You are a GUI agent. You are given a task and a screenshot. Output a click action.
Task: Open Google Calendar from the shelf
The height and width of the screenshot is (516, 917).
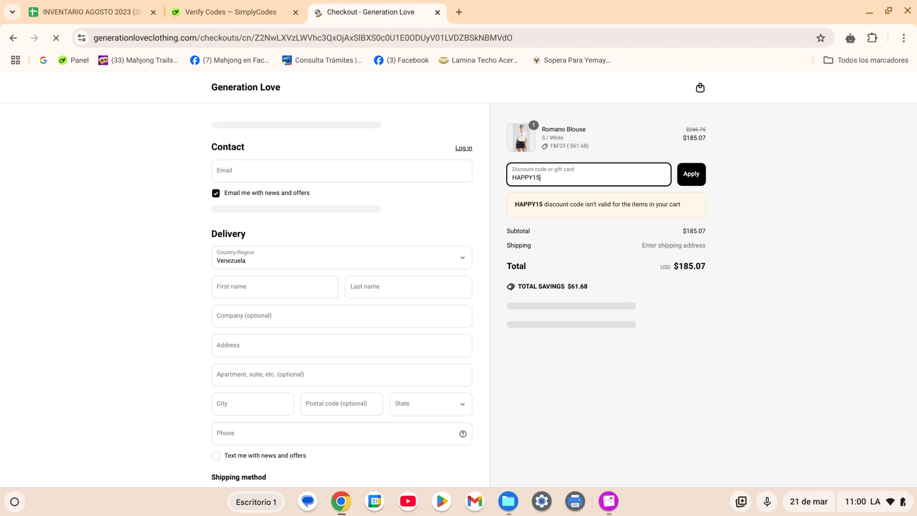(375, 501)
